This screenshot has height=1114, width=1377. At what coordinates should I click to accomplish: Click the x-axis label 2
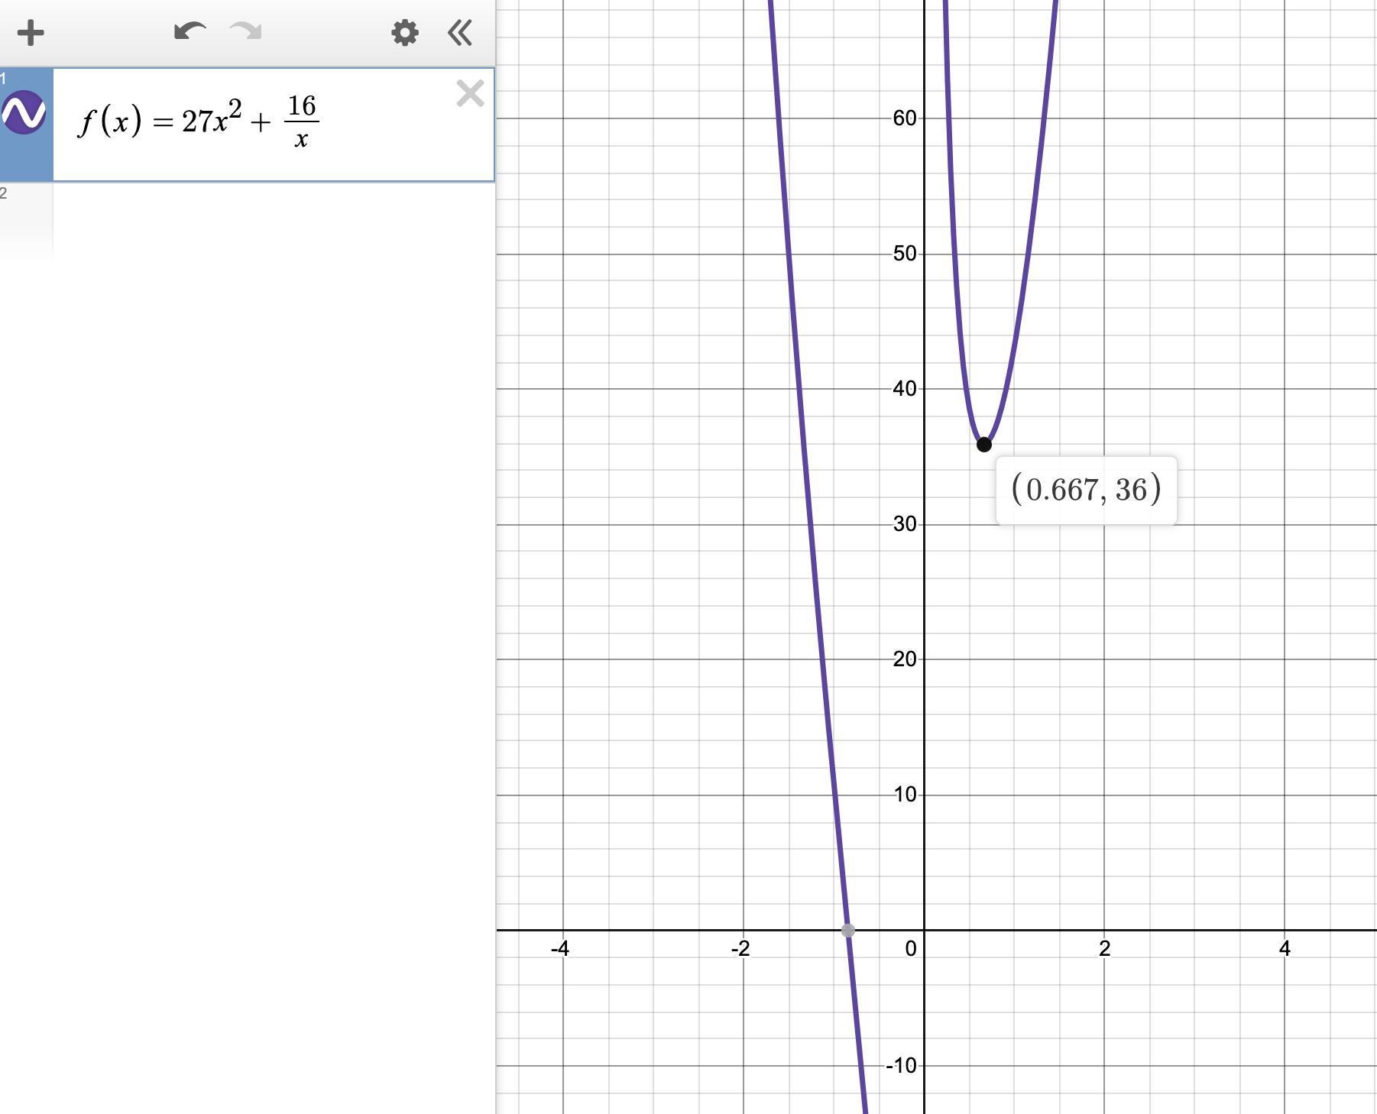click(1104, 948)
